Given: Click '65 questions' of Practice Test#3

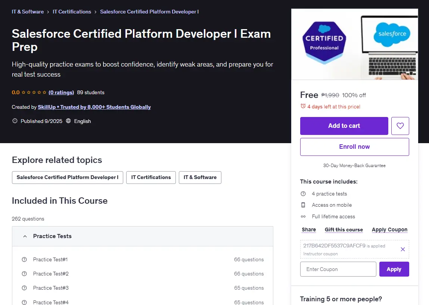Looking at the screenshot, I should point(249,288).
